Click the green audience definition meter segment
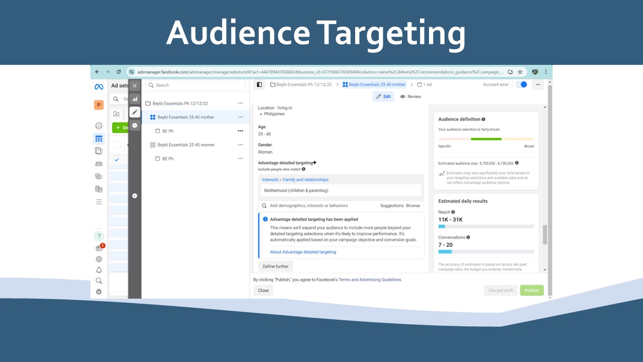The image size is (643, 362). pos(486,139)
